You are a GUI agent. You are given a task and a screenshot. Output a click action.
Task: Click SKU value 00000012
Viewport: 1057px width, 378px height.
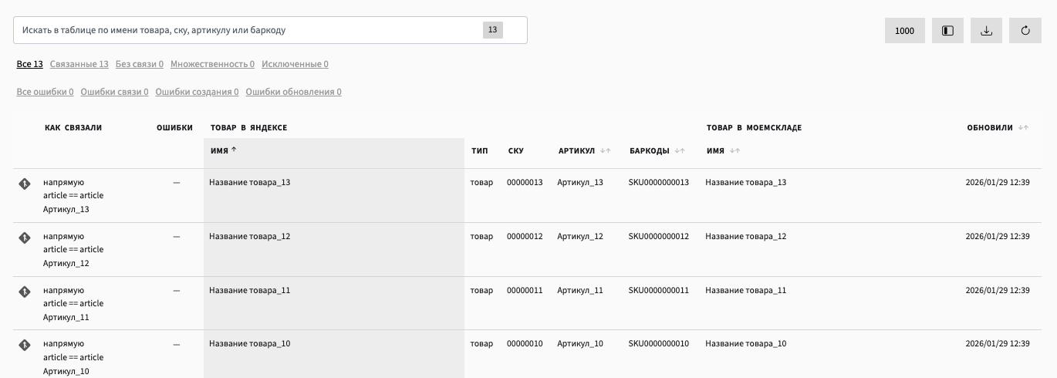click(525, 237)
